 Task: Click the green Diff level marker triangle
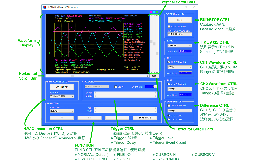[50, 53]
